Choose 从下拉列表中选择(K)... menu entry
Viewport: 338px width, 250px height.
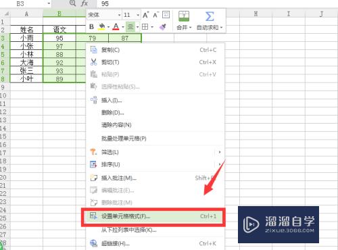pyautogui.click(x=155, y=230)
